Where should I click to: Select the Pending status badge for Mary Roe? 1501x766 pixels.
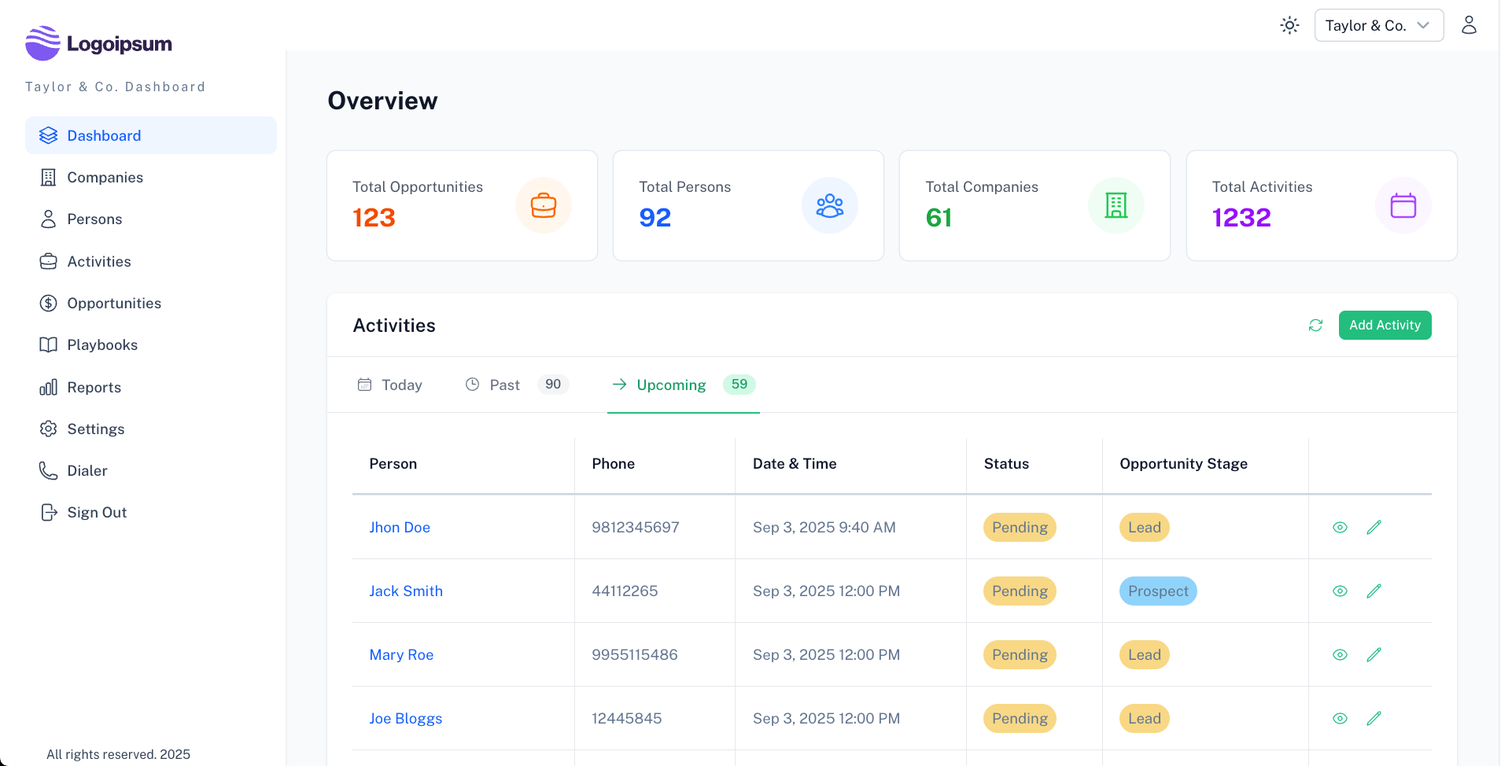pyautogui.click(x=1019, y=654)
